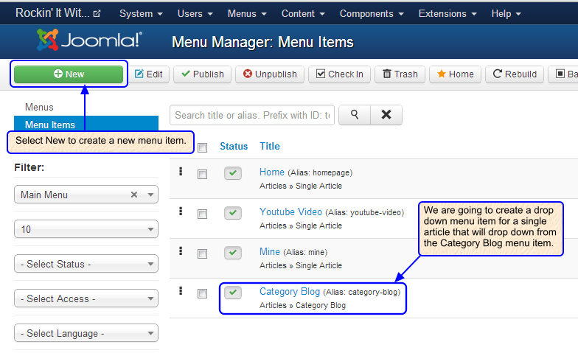Check the Youtube Video row checkbox
The width and height of the screenshot is (578, 353).
tap(202, 214)
